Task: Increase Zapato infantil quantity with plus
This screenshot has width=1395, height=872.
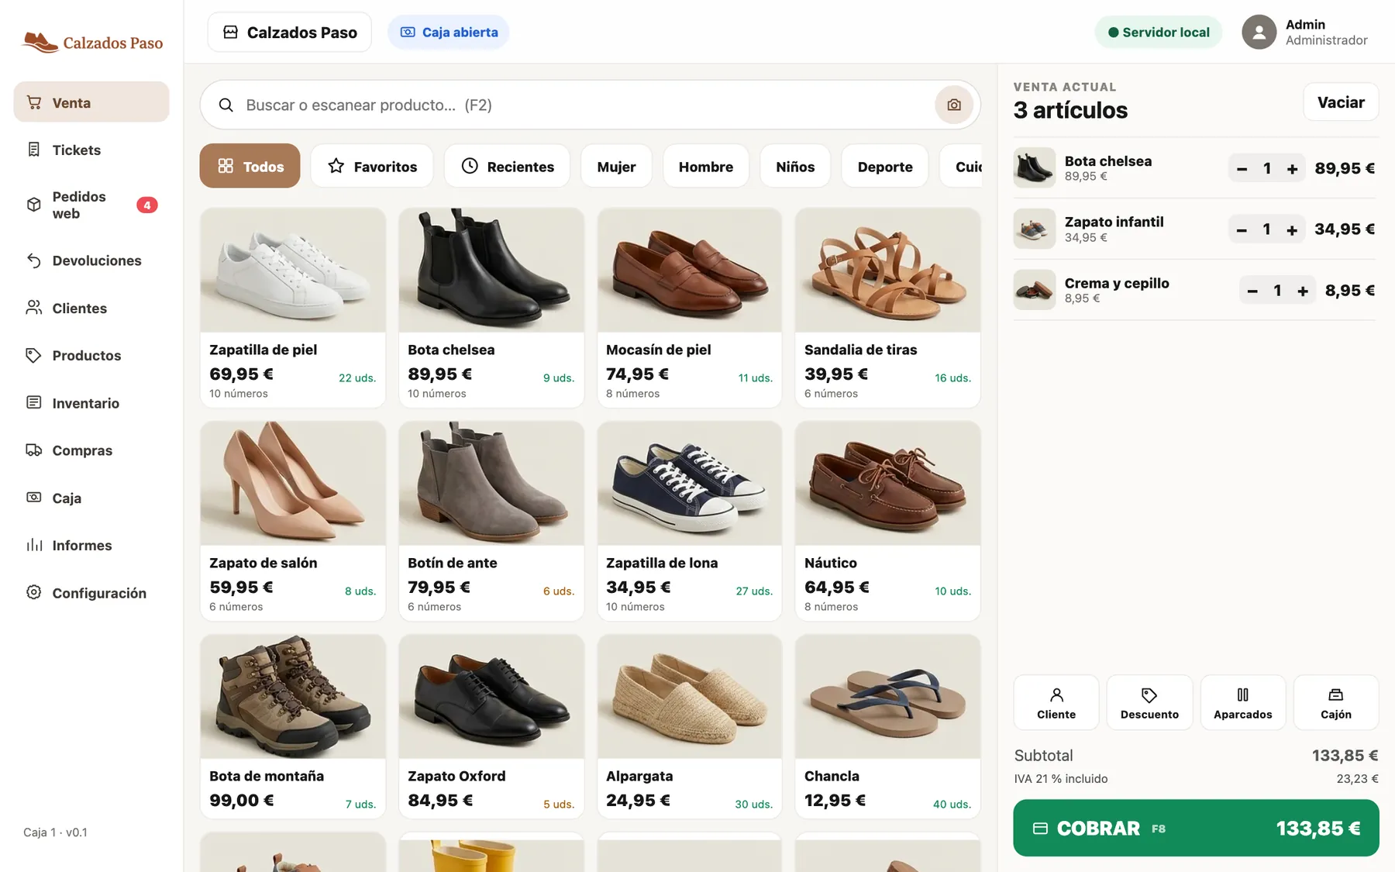Action: [1292, 229]
